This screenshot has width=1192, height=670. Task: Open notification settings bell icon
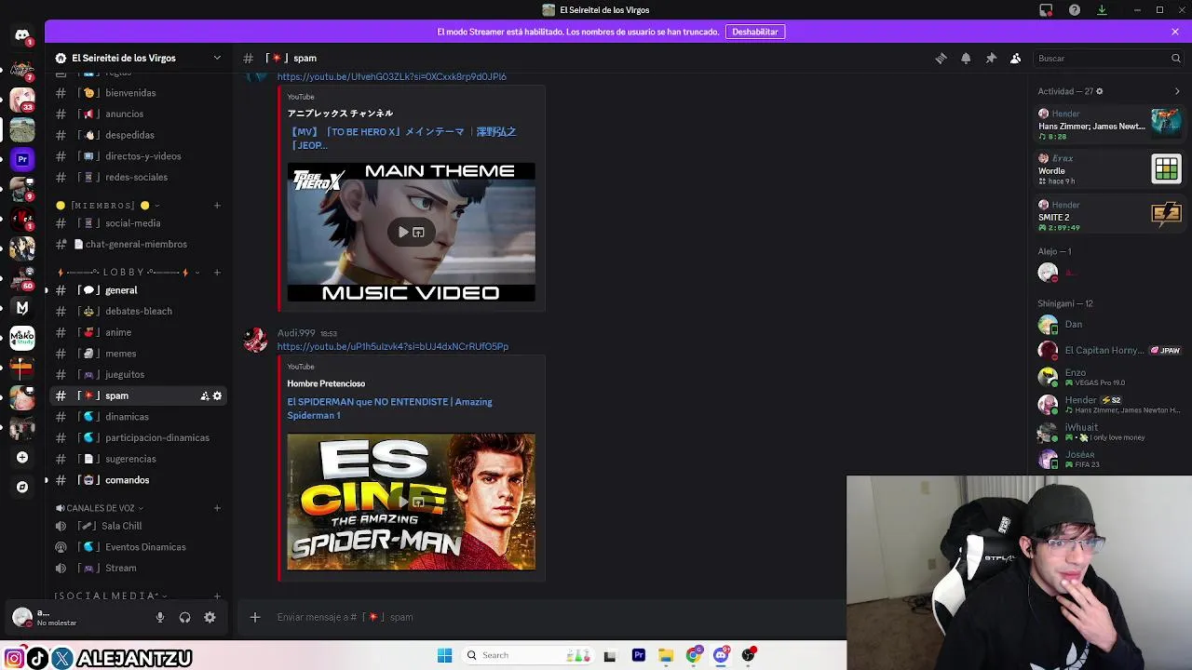966,58
